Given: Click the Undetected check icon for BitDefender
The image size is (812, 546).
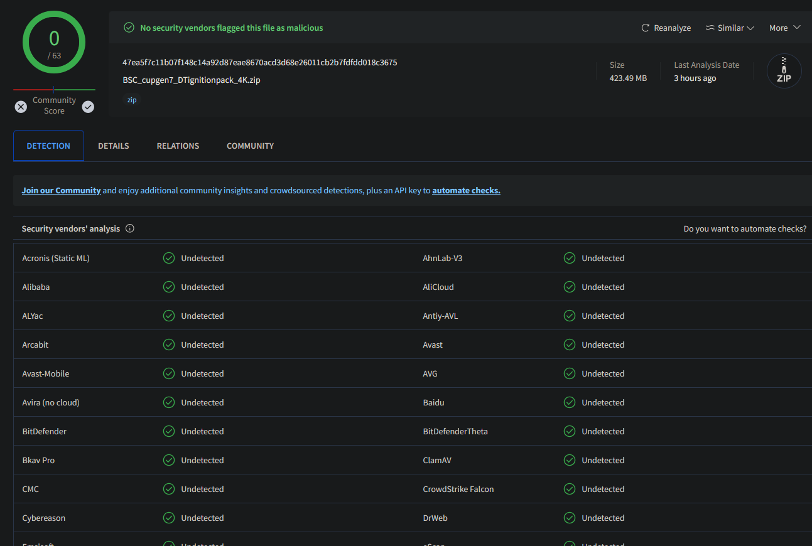Looking at the screenshot, I should 169,431.
